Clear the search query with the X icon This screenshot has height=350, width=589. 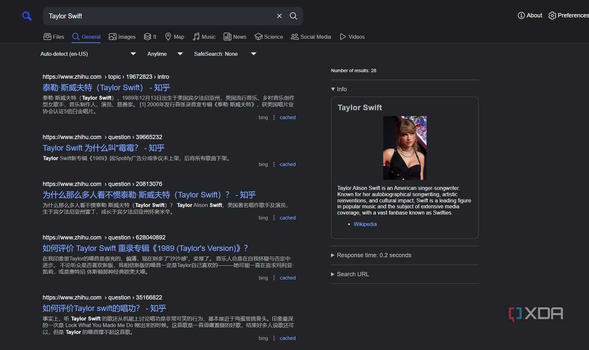point(279,16)
